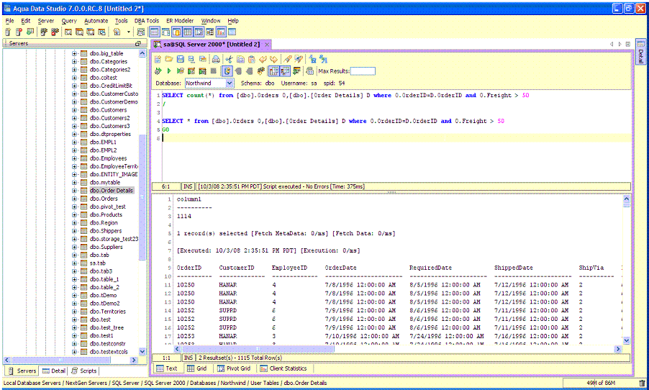Click the Rollback transaction icon
The width and height of the screenshot is (649, 390).
coord(249,71)
